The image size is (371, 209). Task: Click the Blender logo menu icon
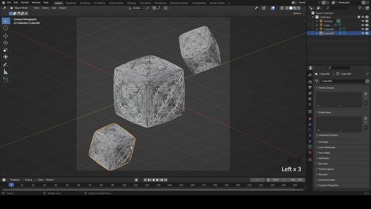coord(3,2)
